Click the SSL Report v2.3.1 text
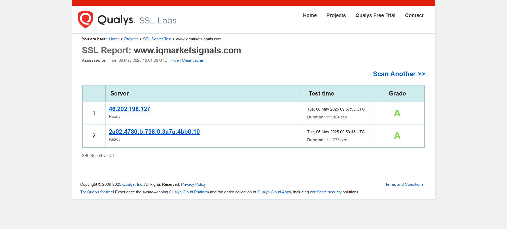This screenshot has width=507, height=229. coord(98,156)
